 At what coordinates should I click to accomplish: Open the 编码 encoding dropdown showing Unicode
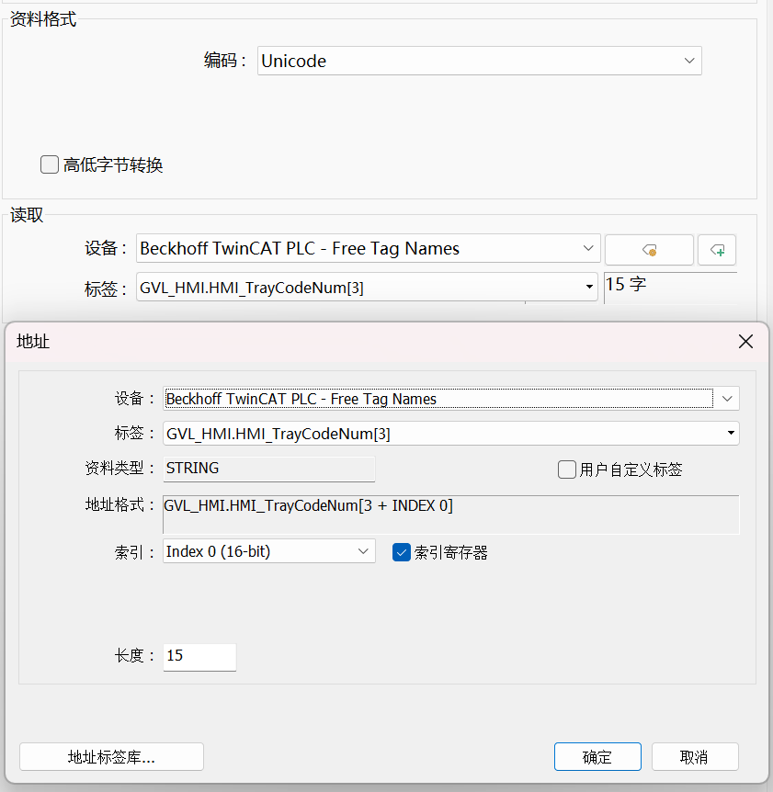(x=688, y=61)
